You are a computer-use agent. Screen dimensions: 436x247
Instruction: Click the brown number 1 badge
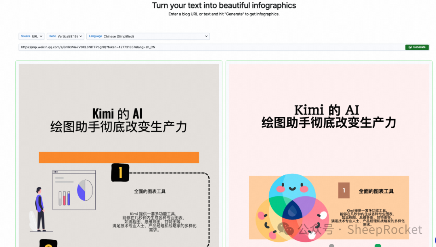344,190
